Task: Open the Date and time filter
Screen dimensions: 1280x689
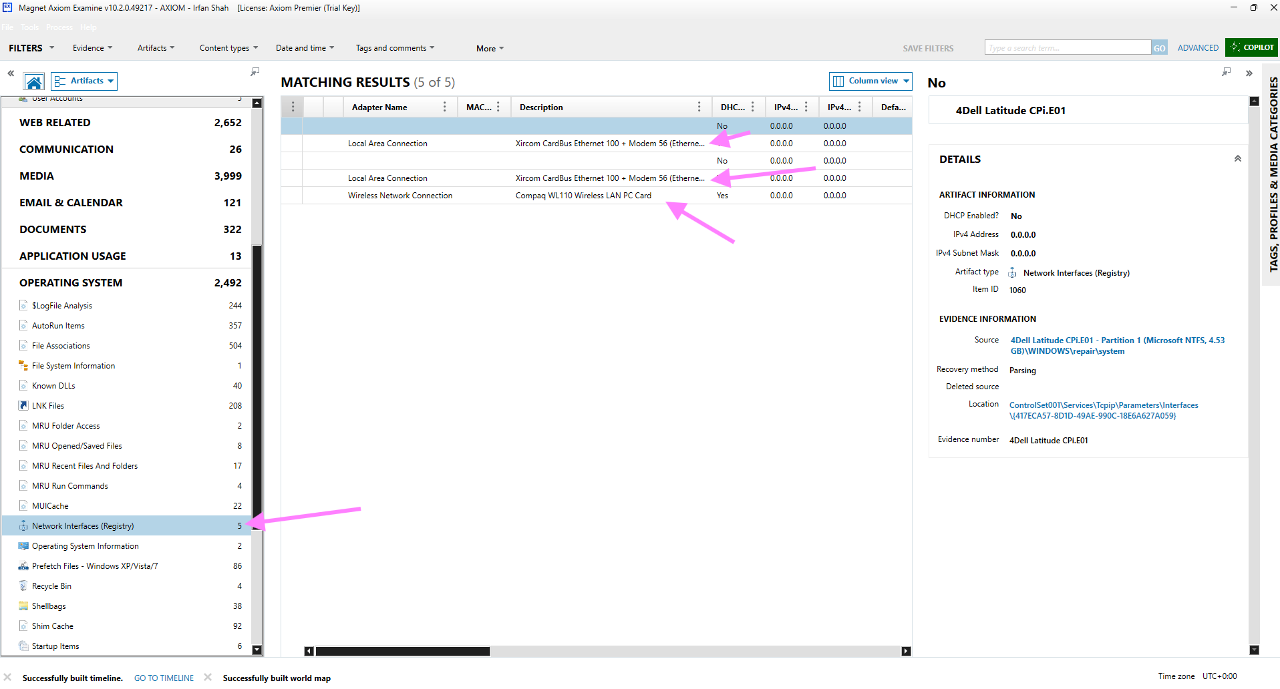Action: pos(305,48)
